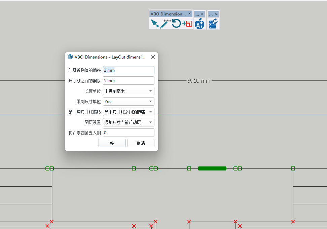This screenshot has height=229, width=327.
Task: Click the 与最近物体的偏移 input field
Action: tap(129, 70)
